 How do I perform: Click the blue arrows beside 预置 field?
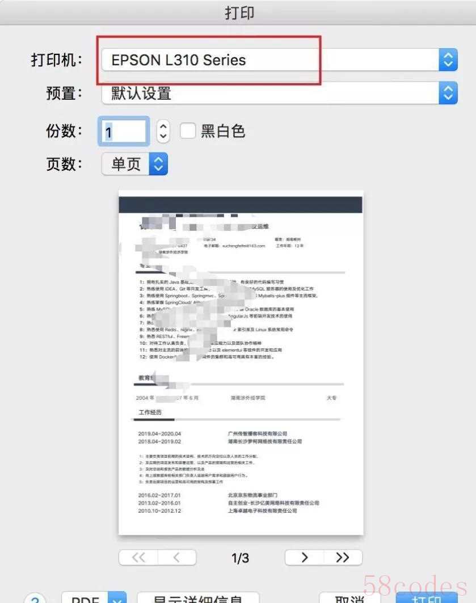click(x=448, y=92)
